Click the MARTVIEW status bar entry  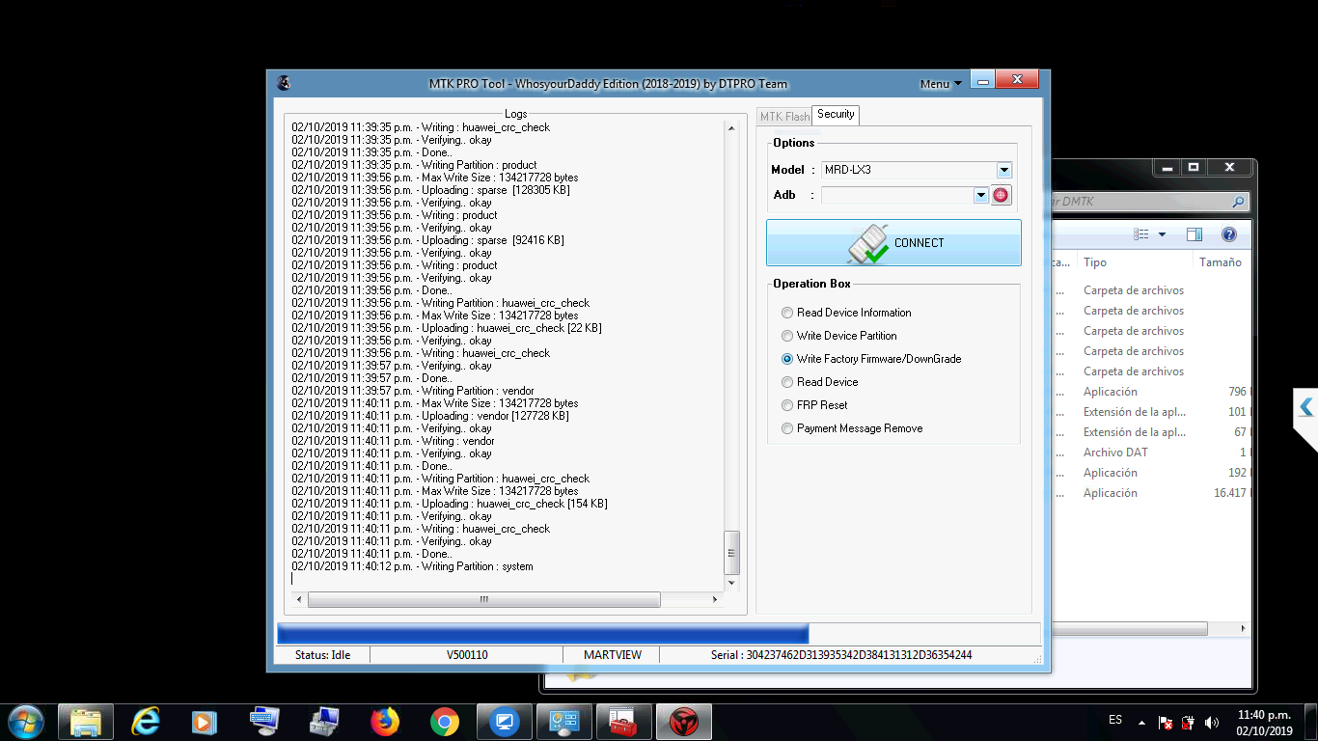point(613,655)
